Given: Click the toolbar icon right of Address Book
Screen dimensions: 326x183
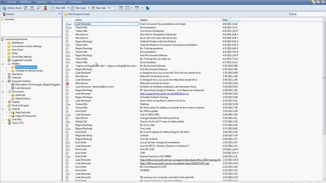Looking at the screenshot, I should click(x=25, y=8).
